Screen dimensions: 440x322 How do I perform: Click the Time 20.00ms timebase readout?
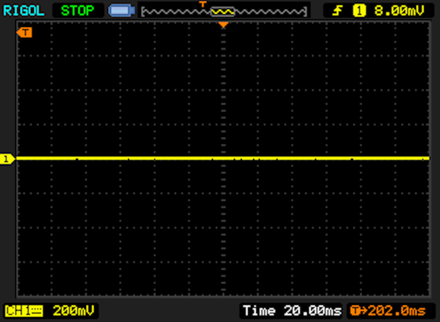pos(292,311)
